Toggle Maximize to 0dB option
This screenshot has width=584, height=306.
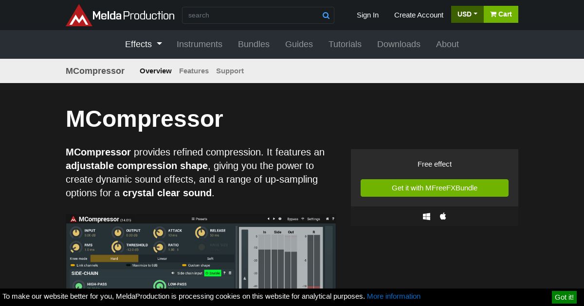point(142,265)
